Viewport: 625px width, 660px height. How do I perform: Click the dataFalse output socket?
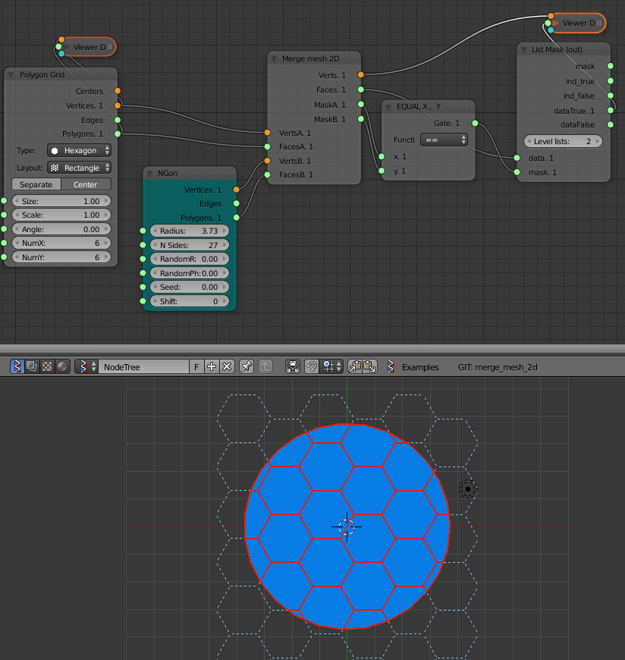611,124
